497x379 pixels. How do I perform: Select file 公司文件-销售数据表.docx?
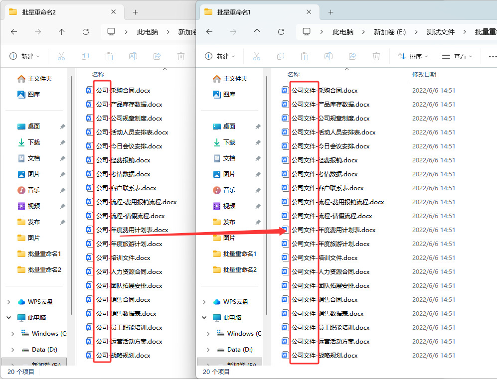tap(323, 313)
